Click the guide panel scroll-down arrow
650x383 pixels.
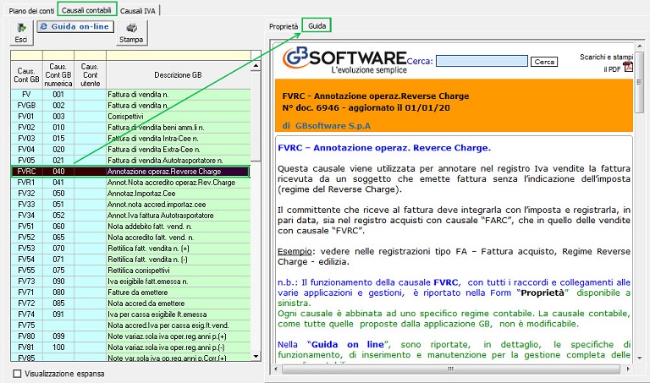click(640, 358)
